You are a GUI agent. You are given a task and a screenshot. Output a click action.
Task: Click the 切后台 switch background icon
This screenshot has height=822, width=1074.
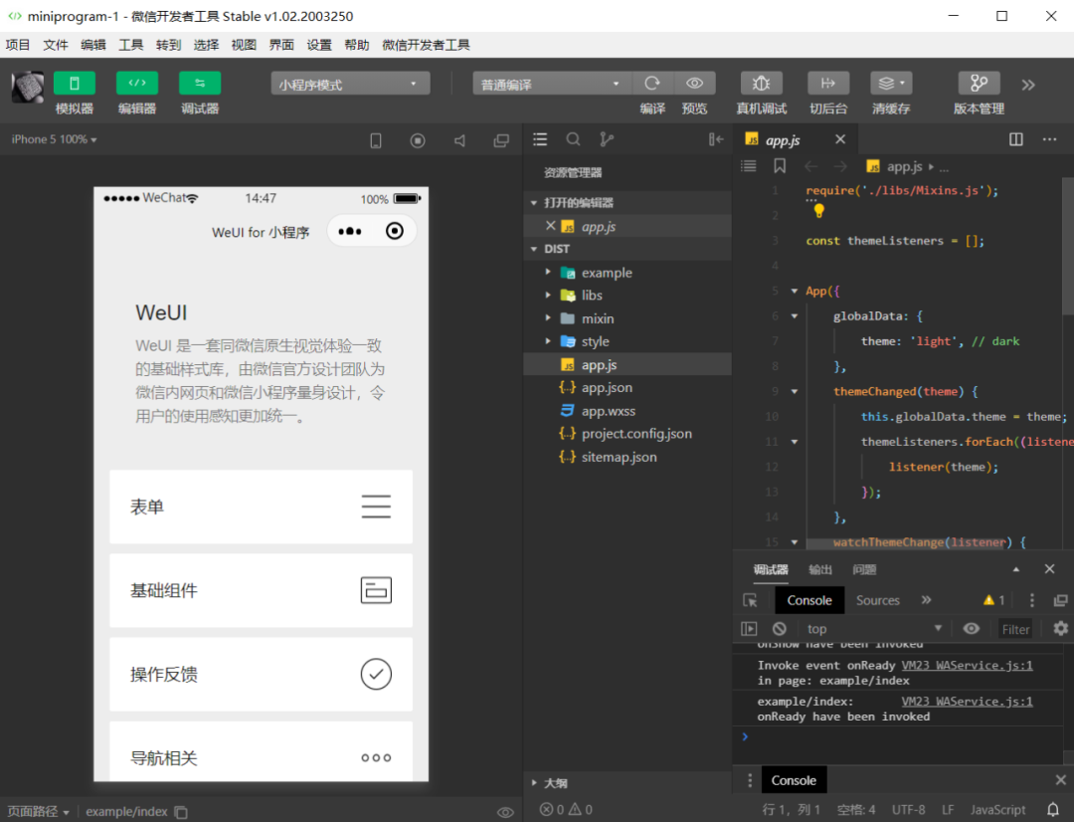tap(828, 84)
